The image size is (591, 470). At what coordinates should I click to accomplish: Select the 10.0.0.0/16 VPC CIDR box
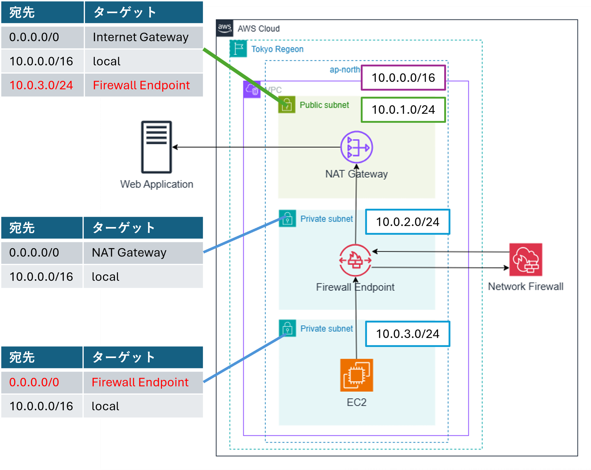coord(403,78)
